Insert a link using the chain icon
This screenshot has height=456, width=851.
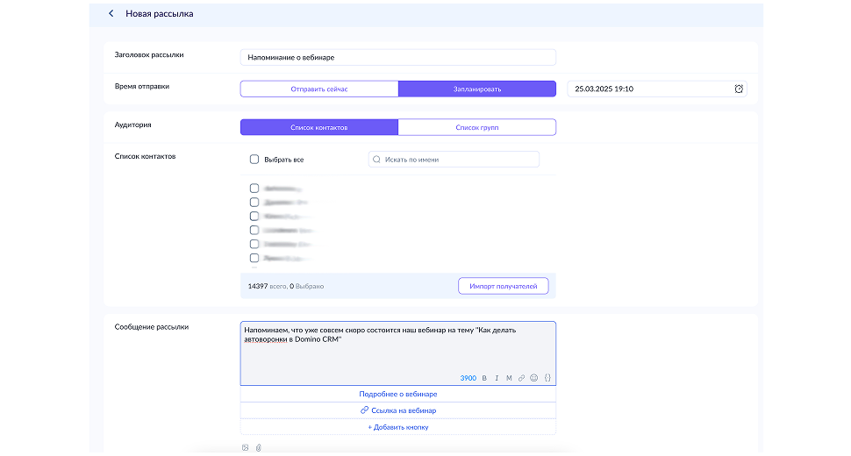(521, 378)
